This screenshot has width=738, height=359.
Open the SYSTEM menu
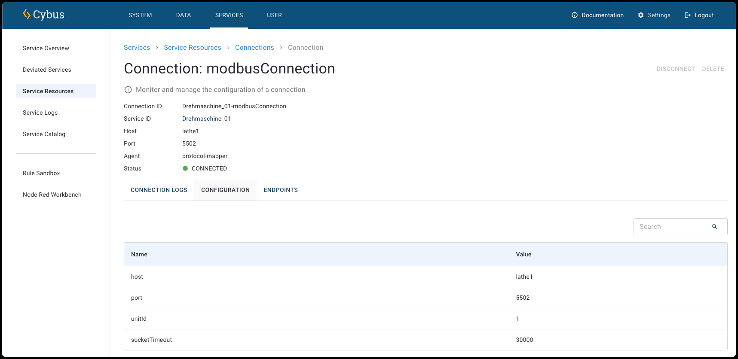(140, 15)
